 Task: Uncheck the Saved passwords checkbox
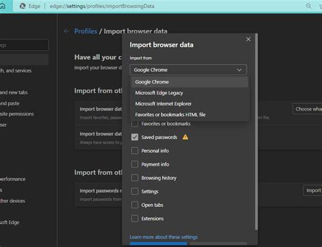click(135, 137)
